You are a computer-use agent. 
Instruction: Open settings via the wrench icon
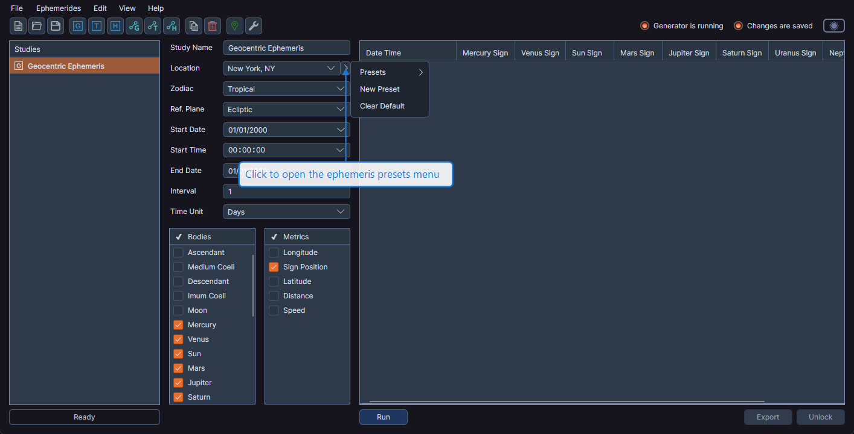253,26
